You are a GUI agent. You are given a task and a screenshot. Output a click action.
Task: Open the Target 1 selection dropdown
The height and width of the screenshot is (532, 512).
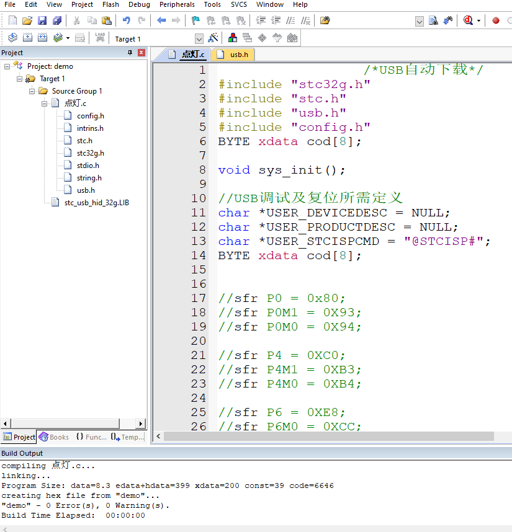[x=199, y=39]
